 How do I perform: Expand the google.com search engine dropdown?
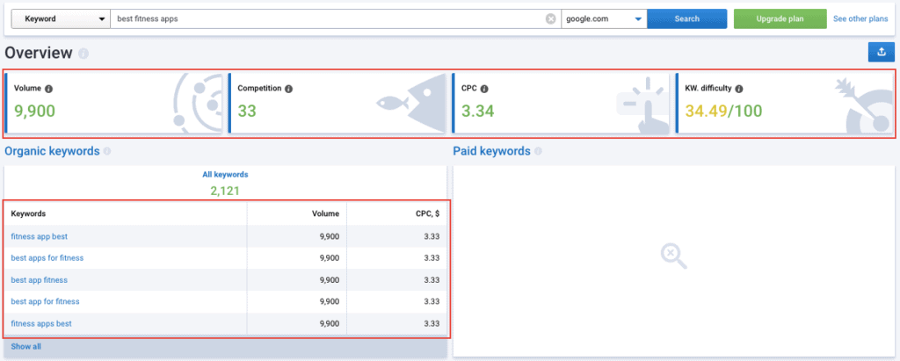coord(604,18)
